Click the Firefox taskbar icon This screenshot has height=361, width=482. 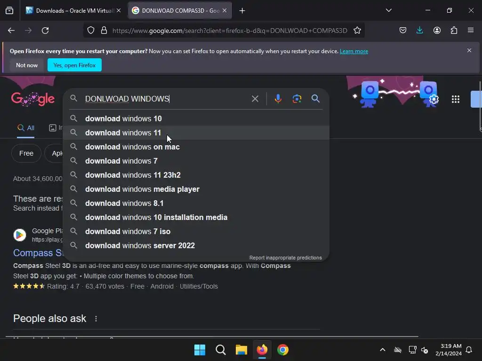(262, 350)
